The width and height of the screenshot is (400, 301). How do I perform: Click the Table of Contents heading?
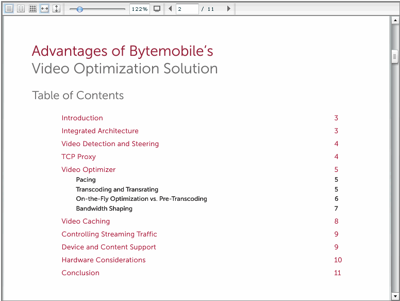click(78, 96)
